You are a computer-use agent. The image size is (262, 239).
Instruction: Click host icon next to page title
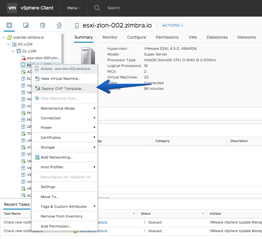pos(77,26)
